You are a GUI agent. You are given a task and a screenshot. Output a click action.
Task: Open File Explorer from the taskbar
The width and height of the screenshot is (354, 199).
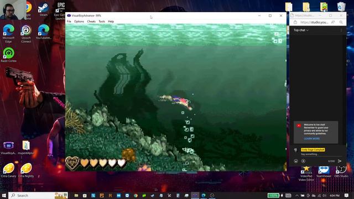[x=76, y=195]
